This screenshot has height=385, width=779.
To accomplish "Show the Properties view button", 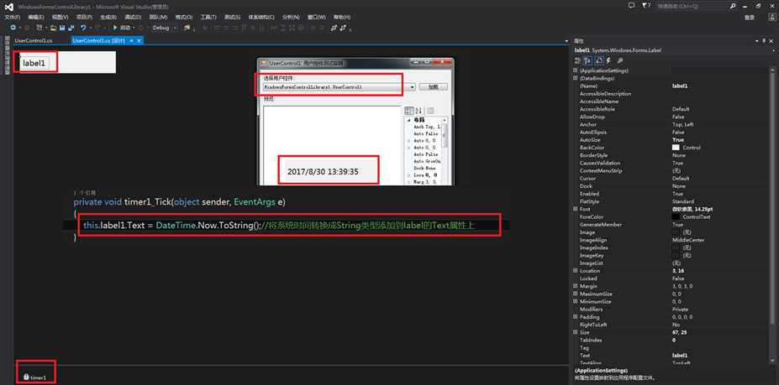I will click(598, 60).
